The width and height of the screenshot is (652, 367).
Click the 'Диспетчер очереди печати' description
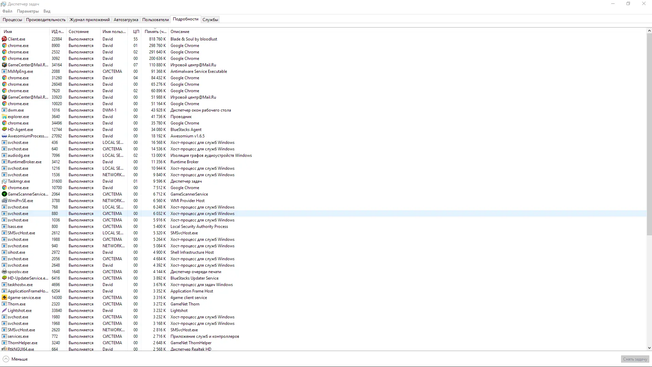(x=196, y=272)
